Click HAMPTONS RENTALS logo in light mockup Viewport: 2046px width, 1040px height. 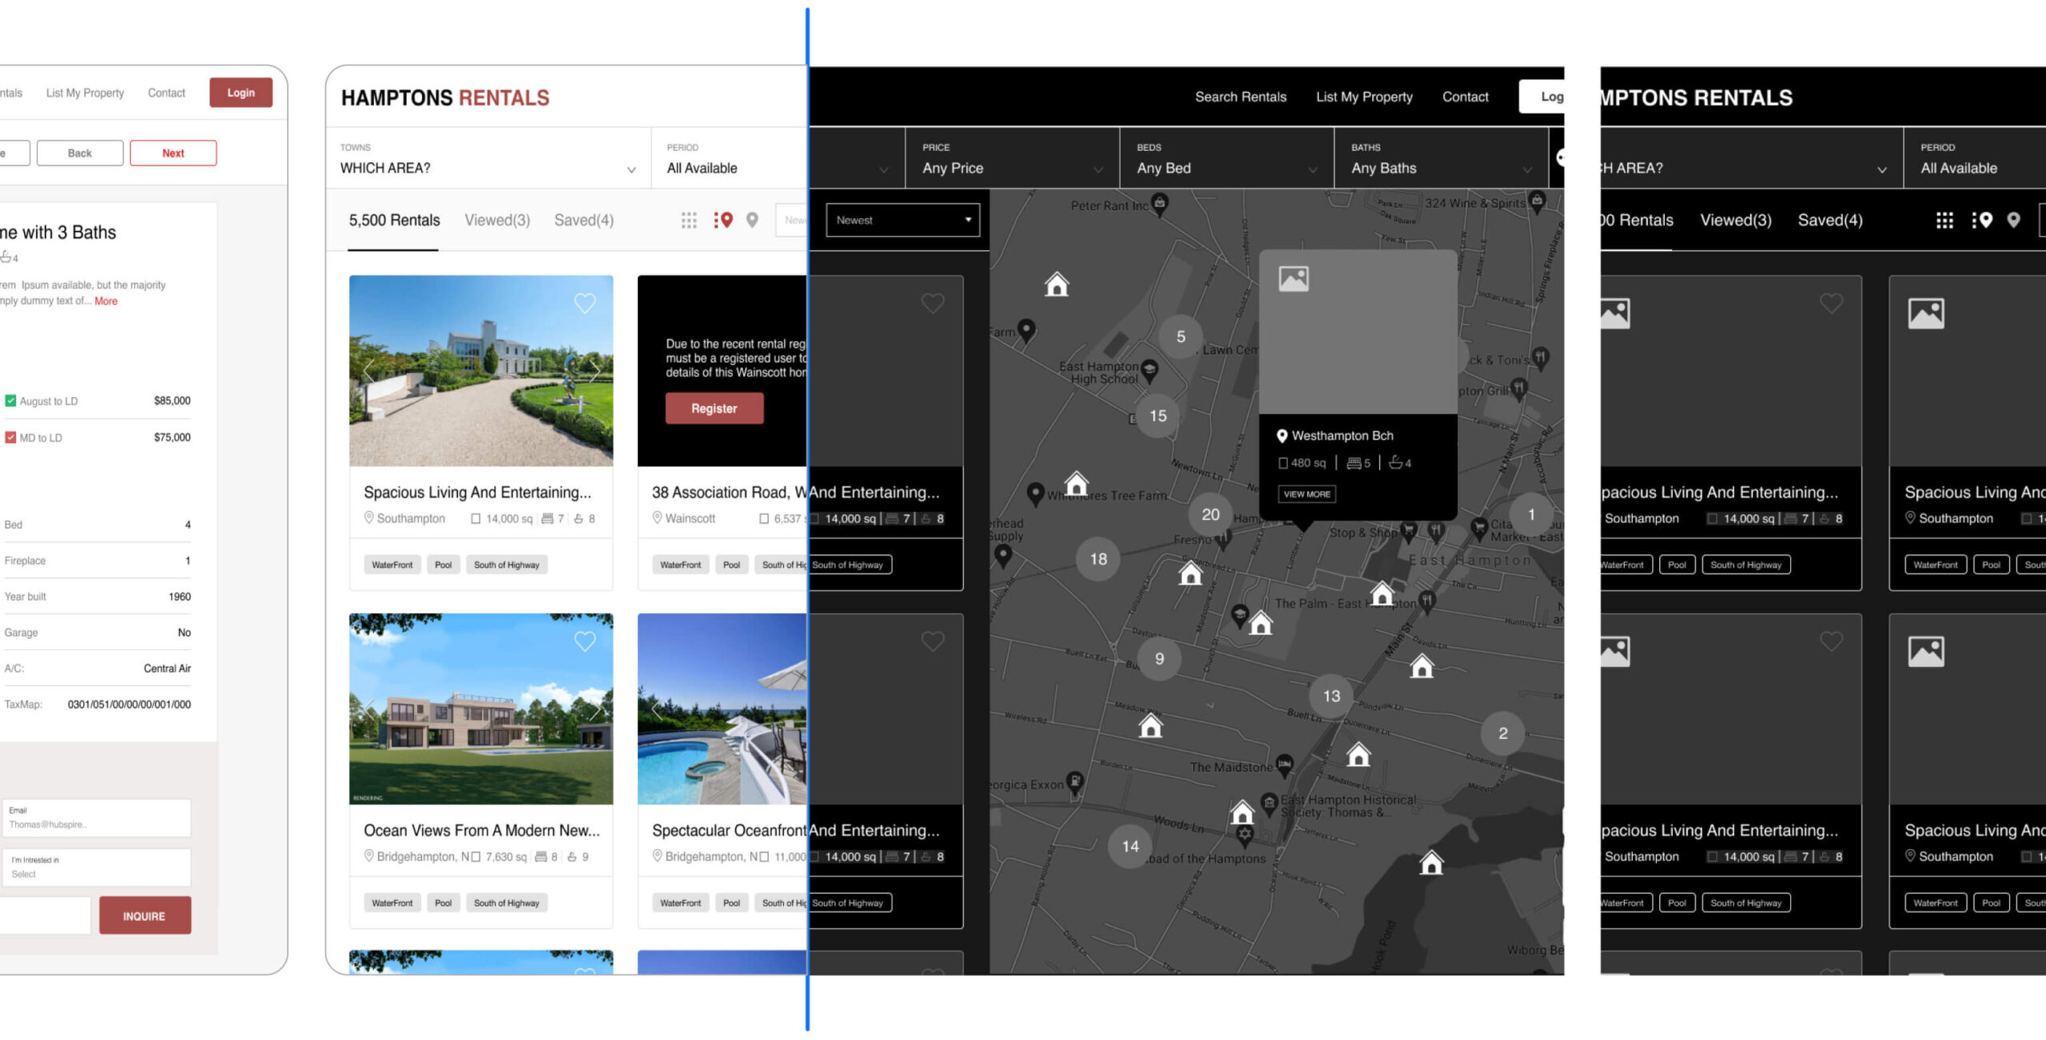tap(445, 97)
